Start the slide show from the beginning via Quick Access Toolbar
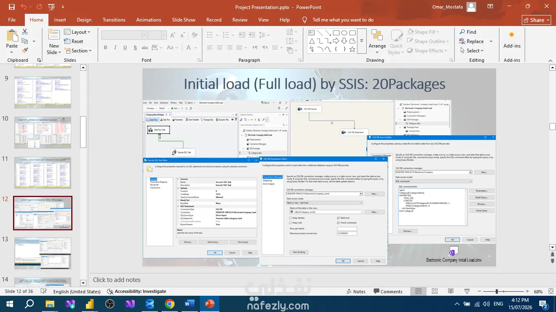The height and width of the screenshot is (312, 556). click(51, 7)
